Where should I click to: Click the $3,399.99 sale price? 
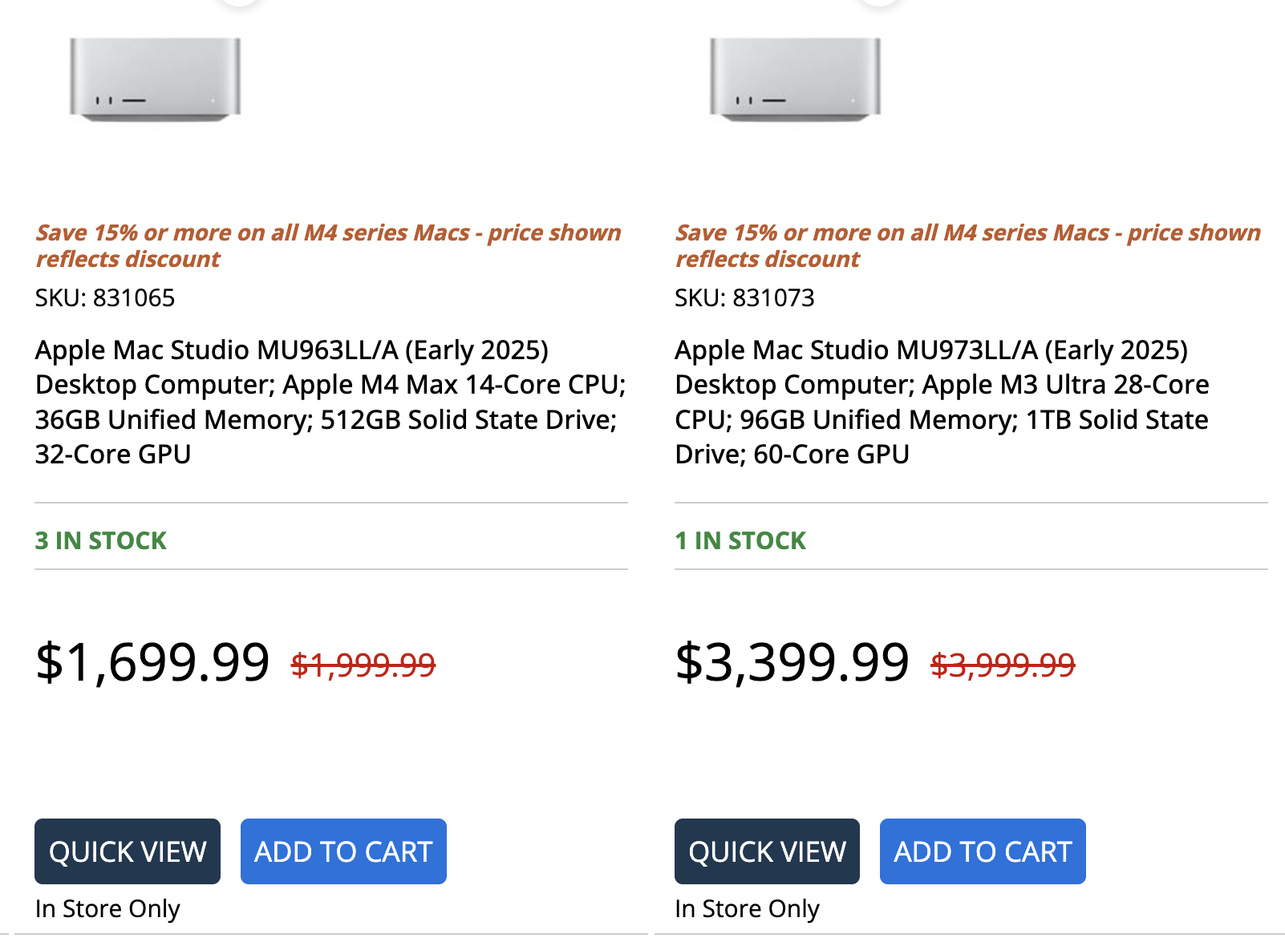click(x=792, y=663)
